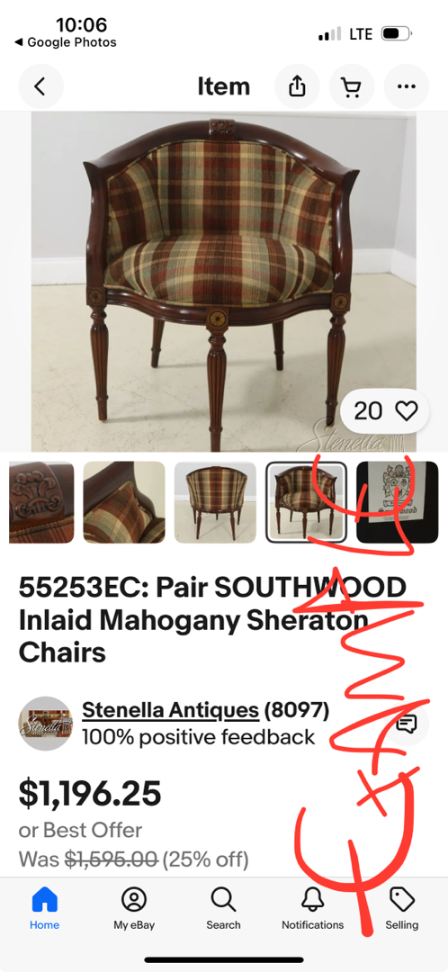The image size is (448, 972).
Task: Return to Google Photos app
Action: click(x=65, y=42)
